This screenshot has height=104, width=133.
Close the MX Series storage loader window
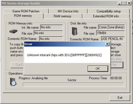coord(129,3)
